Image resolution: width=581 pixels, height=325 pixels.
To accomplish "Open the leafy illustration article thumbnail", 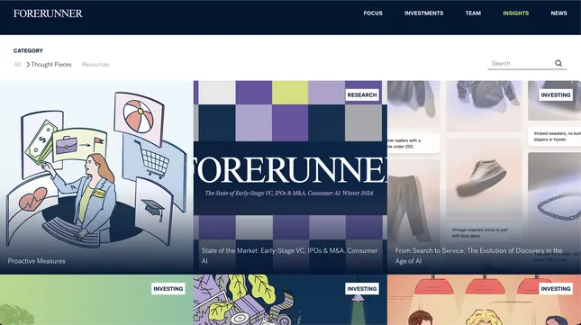I will (x=290, y=300).
